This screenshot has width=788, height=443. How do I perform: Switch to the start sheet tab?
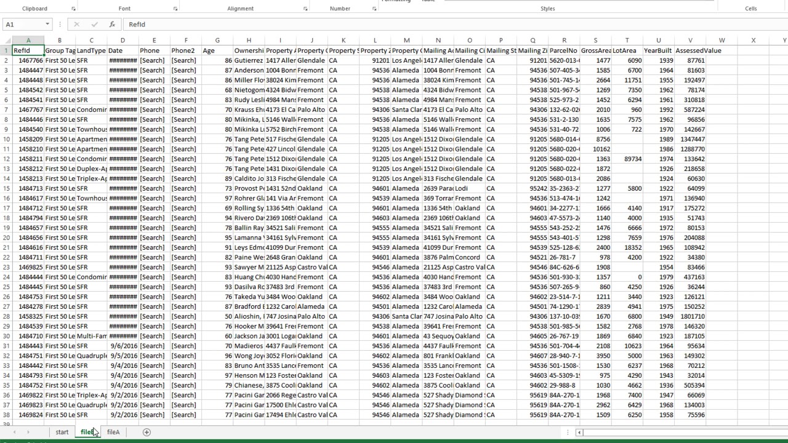click(x=62, y=432)
